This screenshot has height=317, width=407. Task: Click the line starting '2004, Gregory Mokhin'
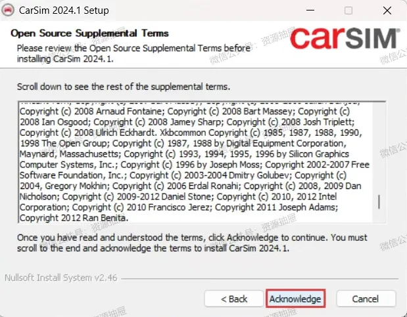[x=191, y=186]
